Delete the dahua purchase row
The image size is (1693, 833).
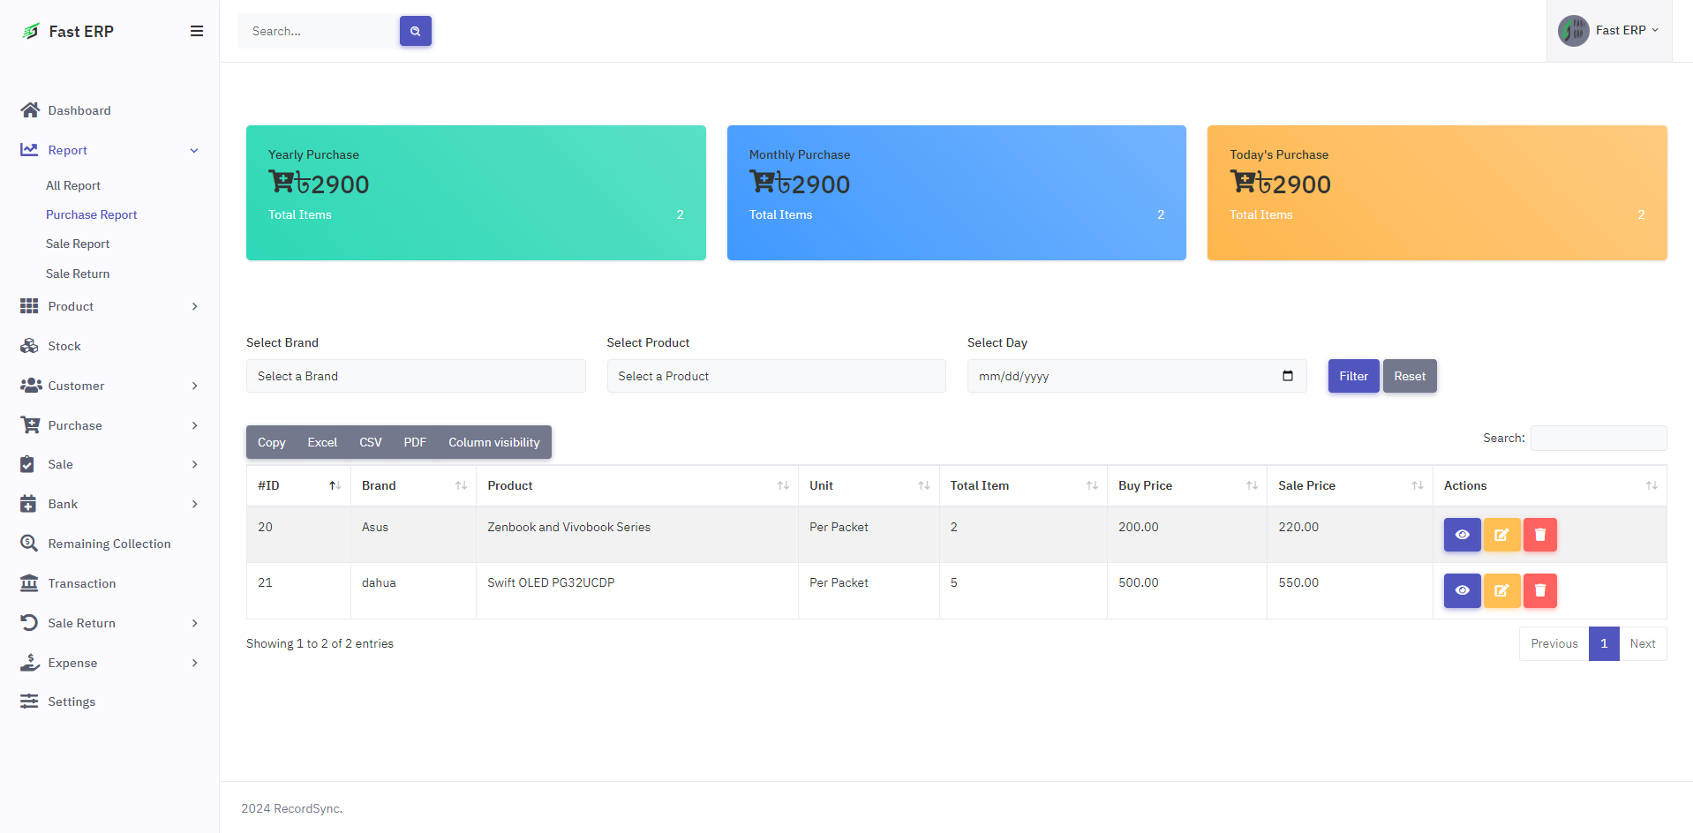1539,590
